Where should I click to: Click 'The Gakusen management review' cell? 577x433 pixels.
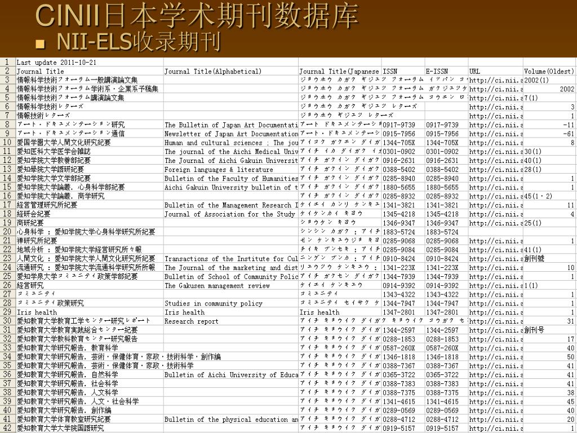point(230,285)
